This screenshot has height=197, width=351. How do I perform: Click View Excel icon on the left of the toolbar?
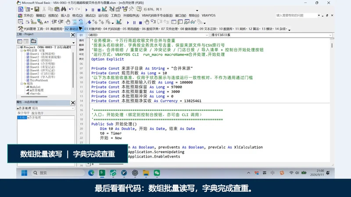click(x=21, y=9)
